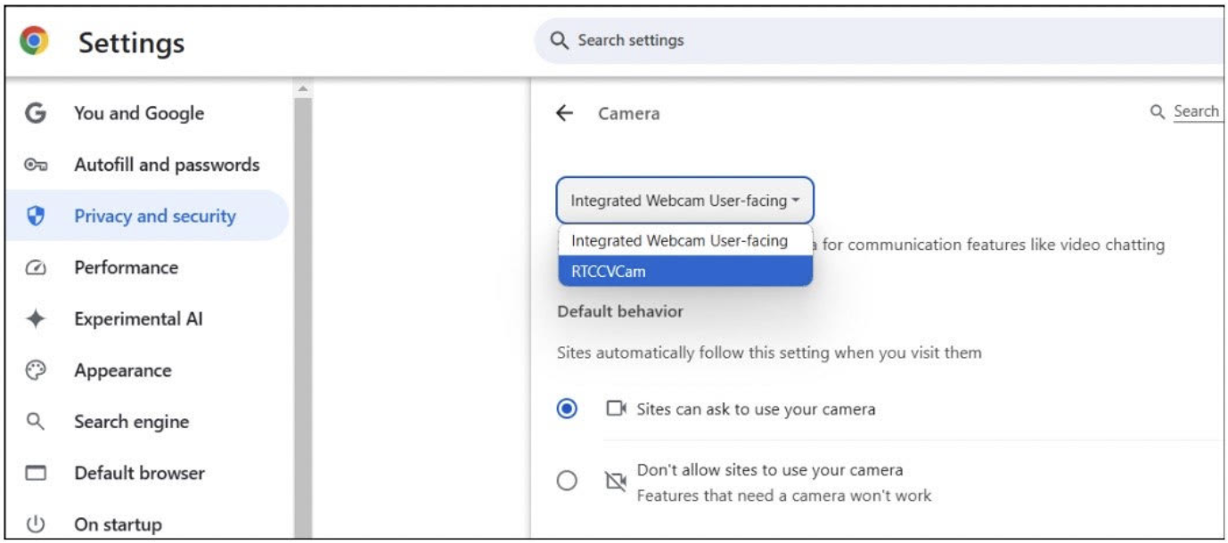Open the Search engine settings section
This screenshot has height=543, width=1228.
(131, 422)
